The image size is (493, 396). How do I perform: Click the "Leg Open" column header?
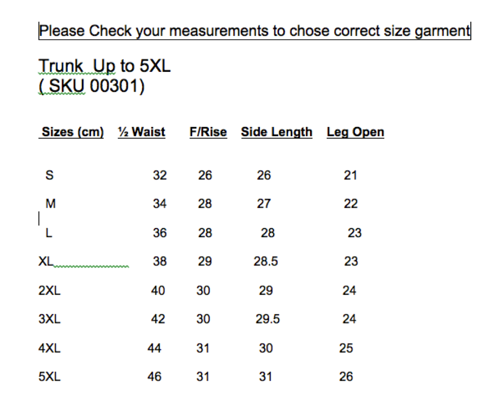click(x=355, y=133)
